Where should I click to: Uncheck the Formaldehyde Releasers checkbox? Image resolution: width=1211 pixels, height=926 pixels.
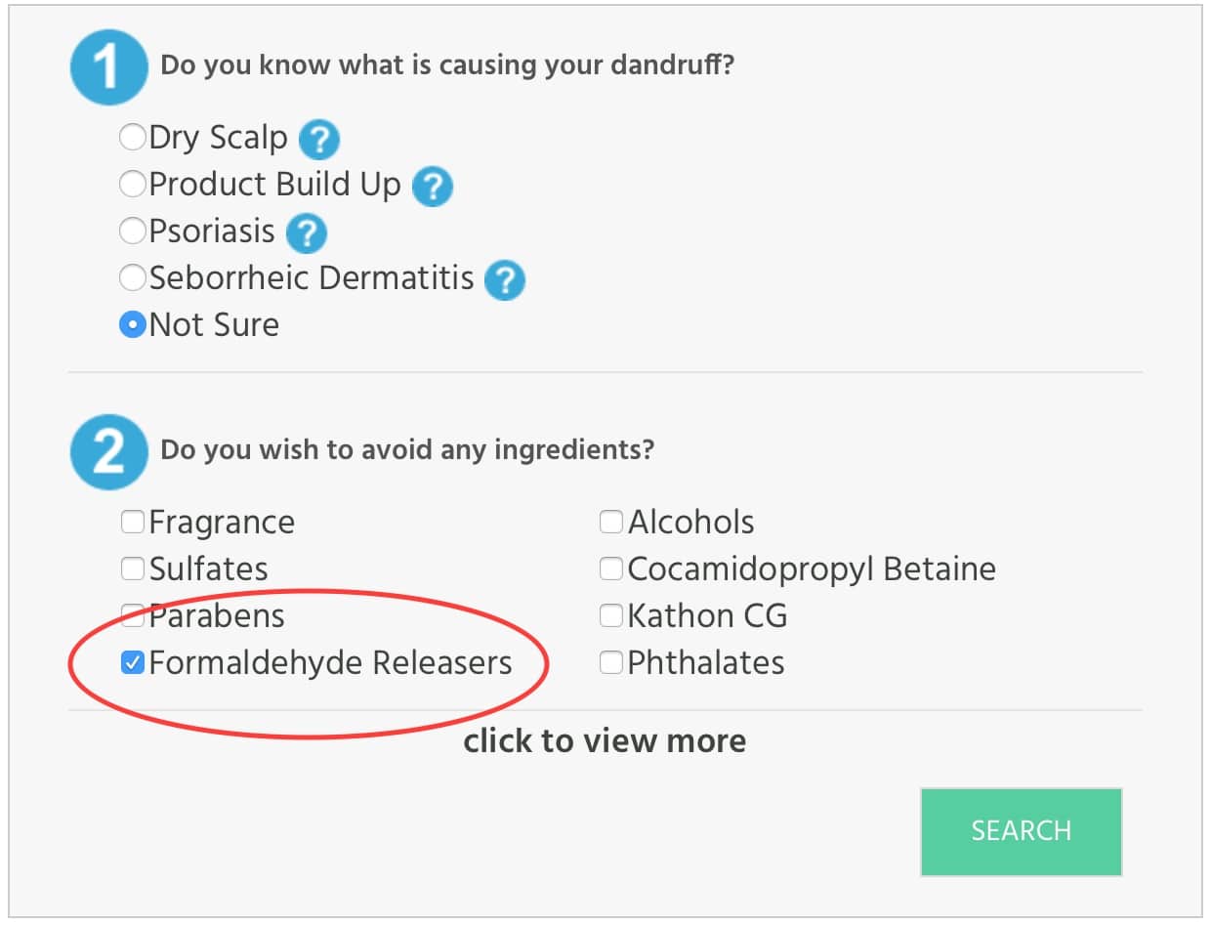click(x=132, y=662)
